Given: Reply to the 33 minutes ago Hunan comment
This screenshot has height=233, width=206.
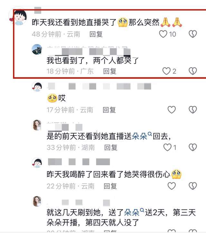Looking at the screenshot, I should [111, 147].
